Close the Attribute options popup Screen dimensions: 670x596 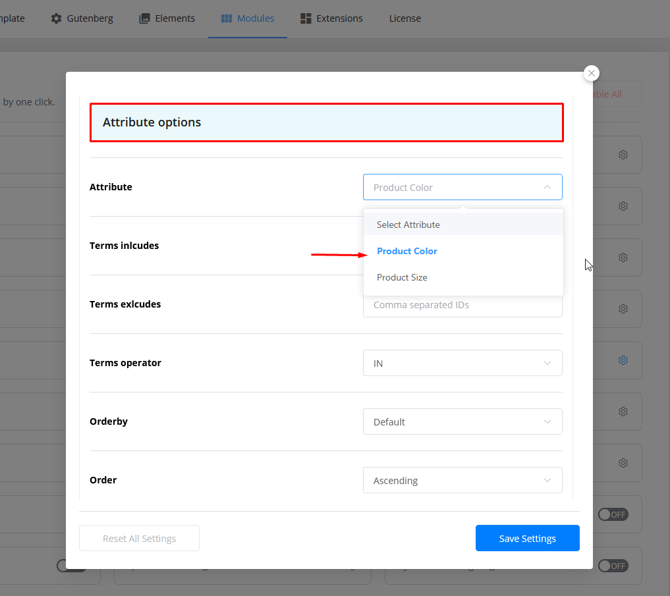point(592,73)
